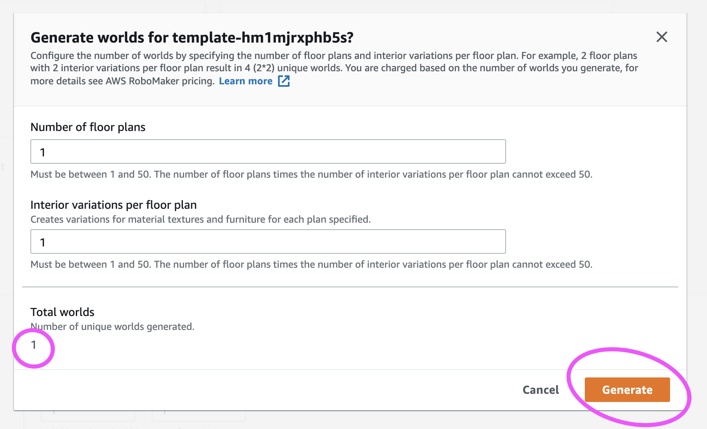Click the Number of floor plans label
The width and height of the screenshot is (707, 429).
(88, 127)
